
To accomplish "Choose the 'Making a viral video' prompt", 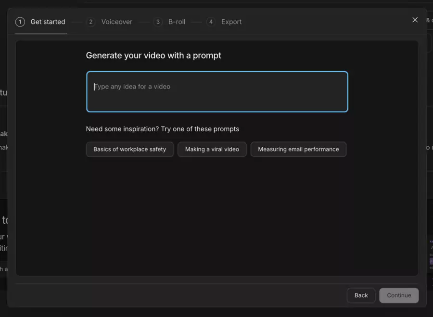I will (212, 149).
